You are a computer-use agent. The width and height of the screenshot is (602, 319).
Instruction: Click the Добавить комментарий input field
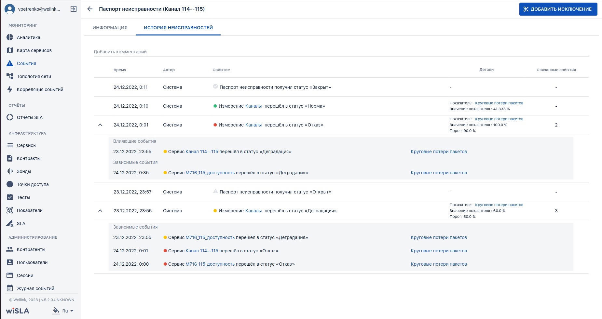coord(341,52)
